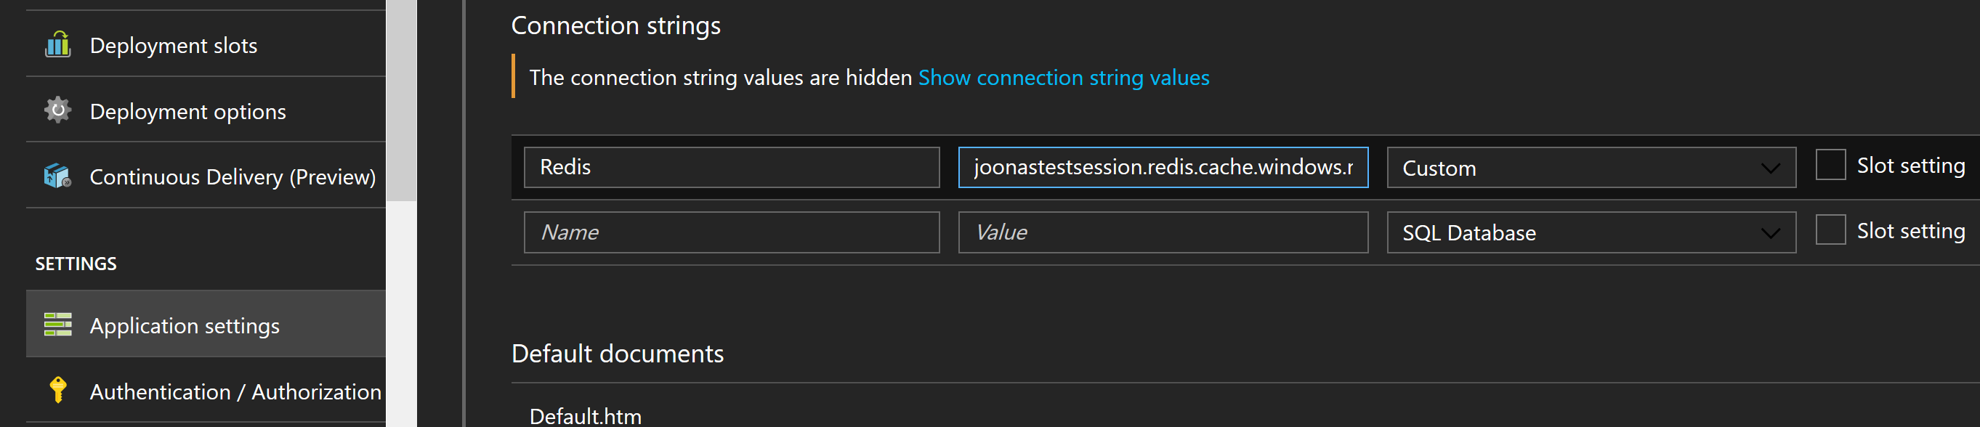The height and width of the screenshot is (427, 1980).
Task: Click Show connection string values
Action: [x=1064, y=77]
